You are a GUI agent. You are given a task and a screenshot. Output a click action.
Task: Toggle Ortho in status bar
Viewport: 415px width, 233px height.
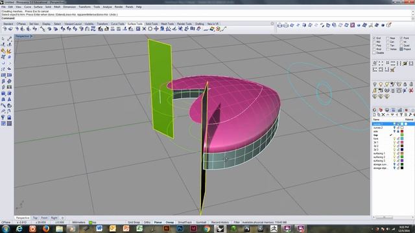(x=147, y=223)
